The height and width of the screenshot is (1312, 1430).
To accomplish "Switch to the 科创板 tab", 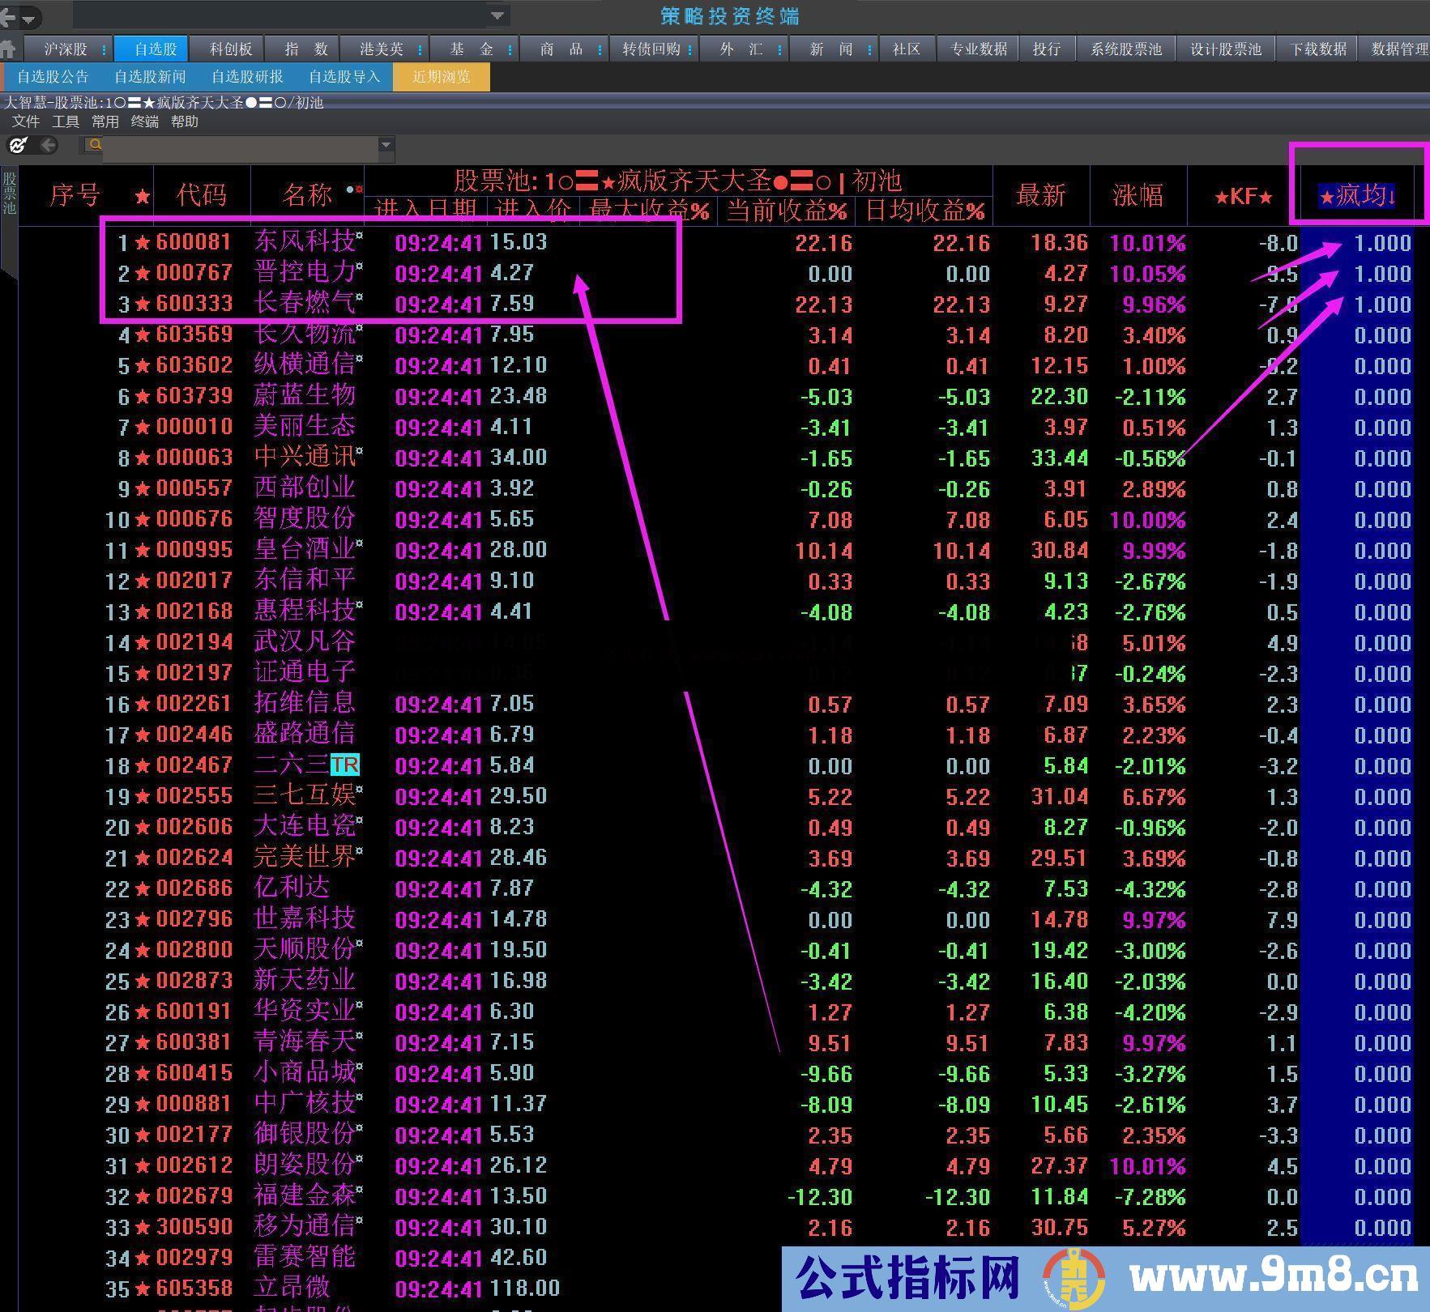I will [x=231, y=49].
